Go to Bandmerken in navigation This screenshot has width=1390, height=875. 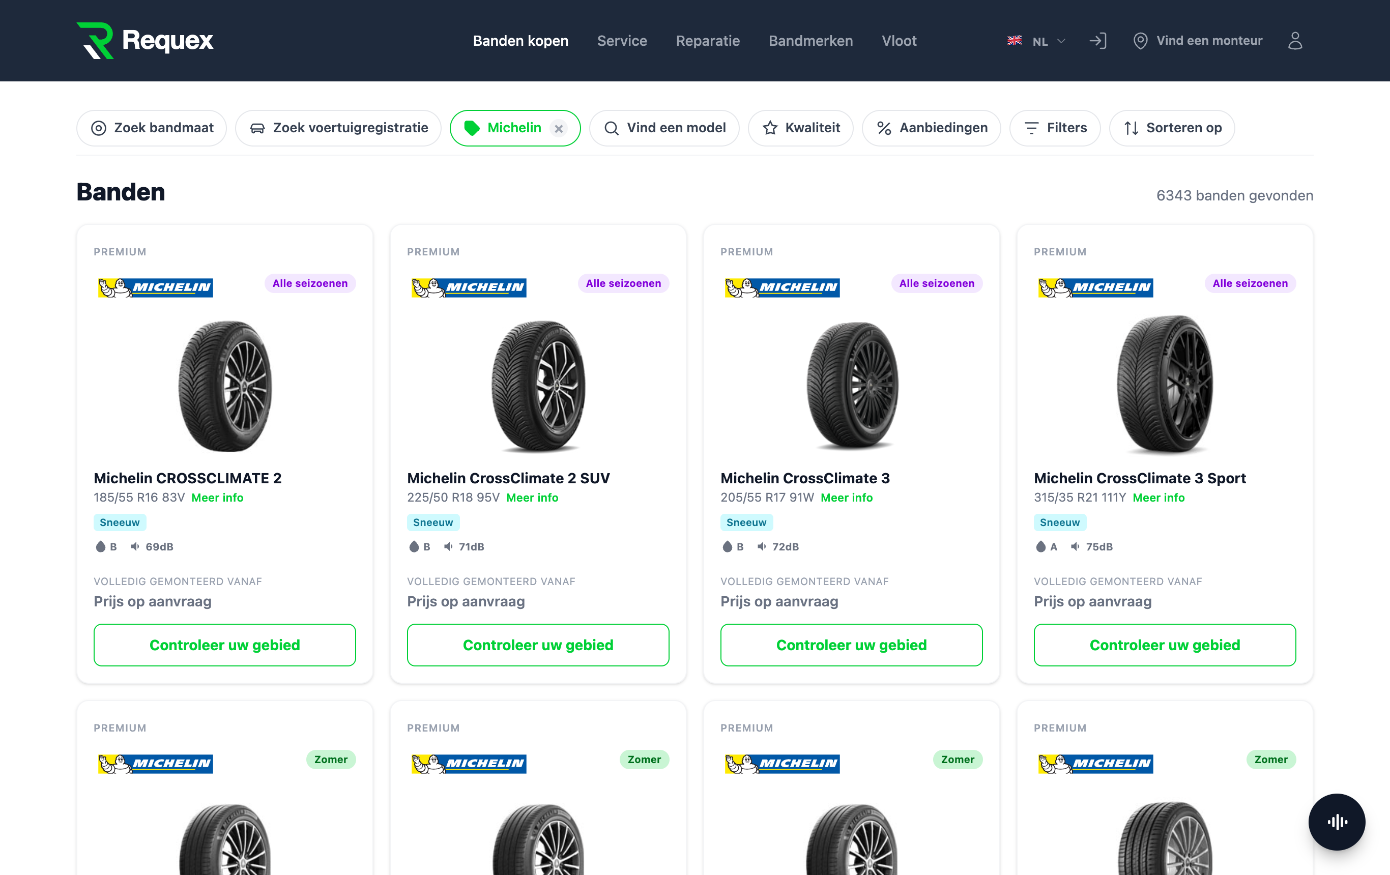point(810,41)
